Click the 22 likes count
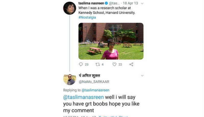Viewport: 204px width, 117px height. click(x=120, y=65)
